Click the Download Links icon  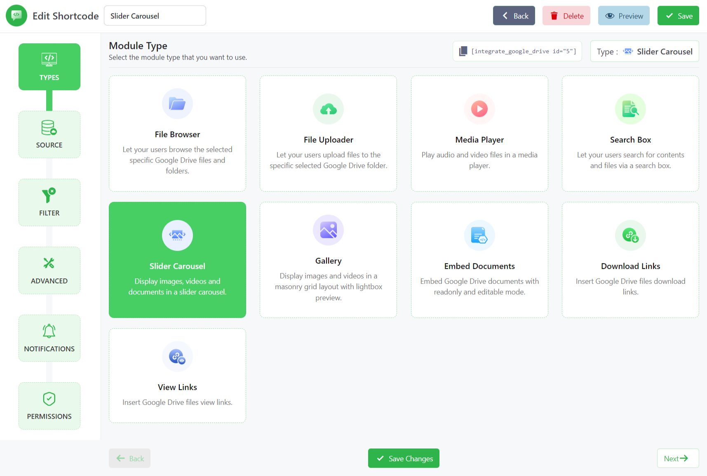pos(630,235)
